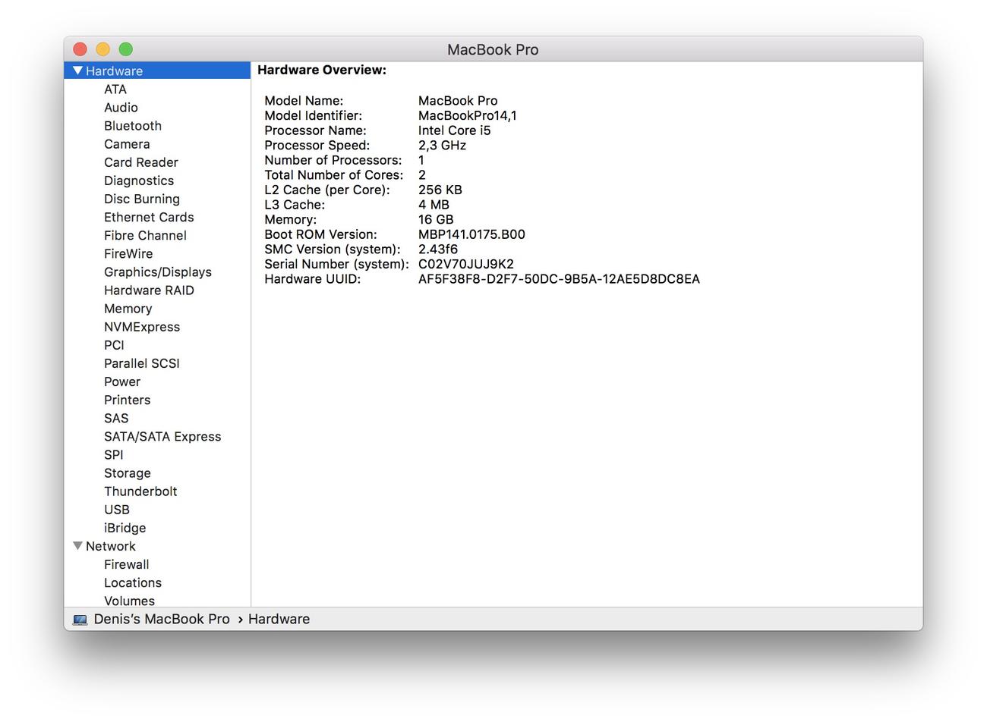Select Disc Burning item
Viewport: 987px width, 722px height.
click(x=142, y=199)
